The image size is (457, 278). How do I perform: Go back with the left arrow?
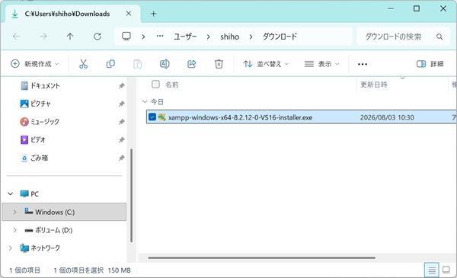pos(16,37)
